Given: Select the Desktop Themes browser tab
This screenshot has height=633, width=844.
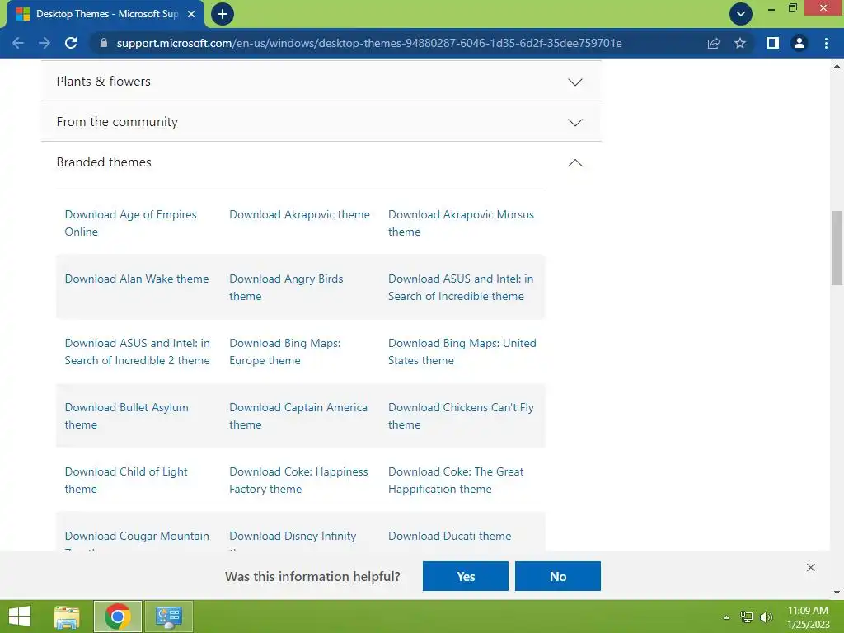Looking at the screenshot, I should tap(105, 14).
